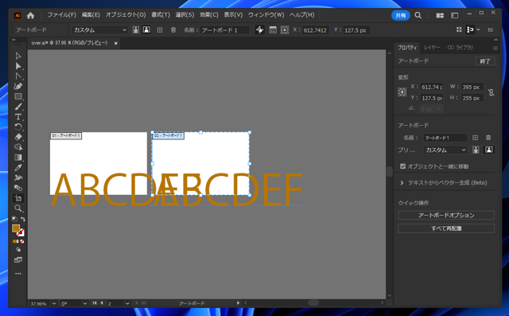Set portrait orientation in Properties panel
Screen dimensions: 509x316
[476, 150]
